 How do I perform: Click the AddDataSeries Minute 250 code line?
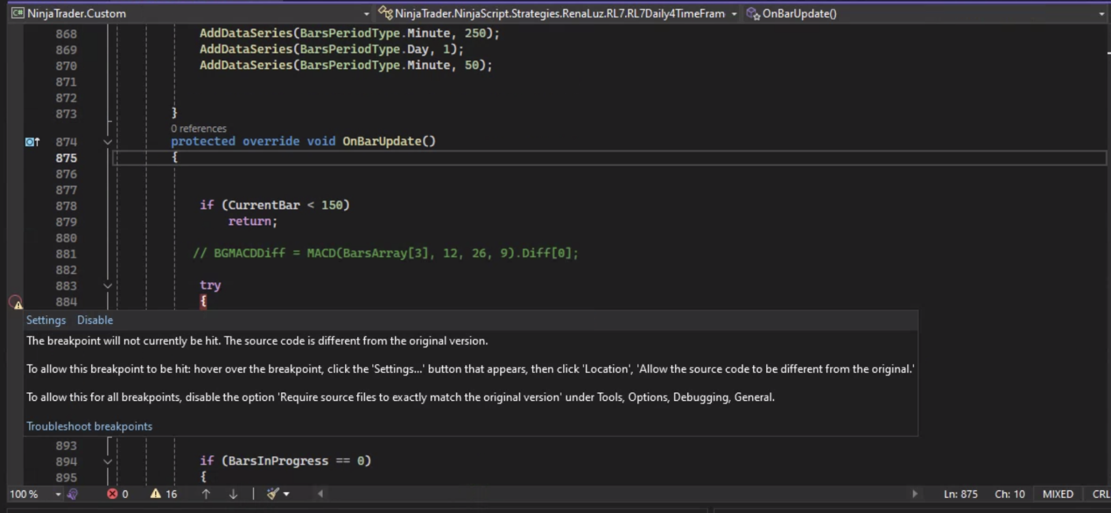(x=350, y=34)
